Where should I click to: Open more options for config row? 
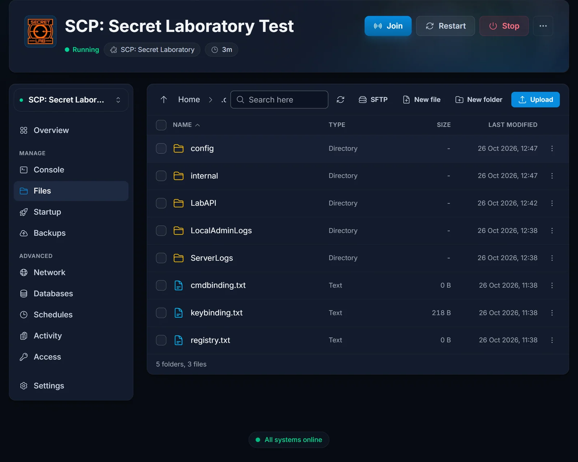[x=552, y=148]
